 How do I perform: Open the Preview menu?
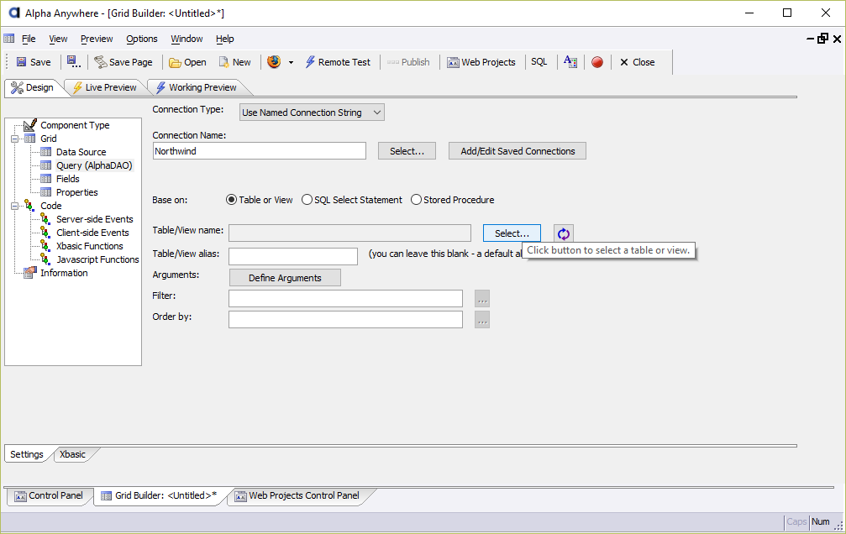(x=97, y=39)
